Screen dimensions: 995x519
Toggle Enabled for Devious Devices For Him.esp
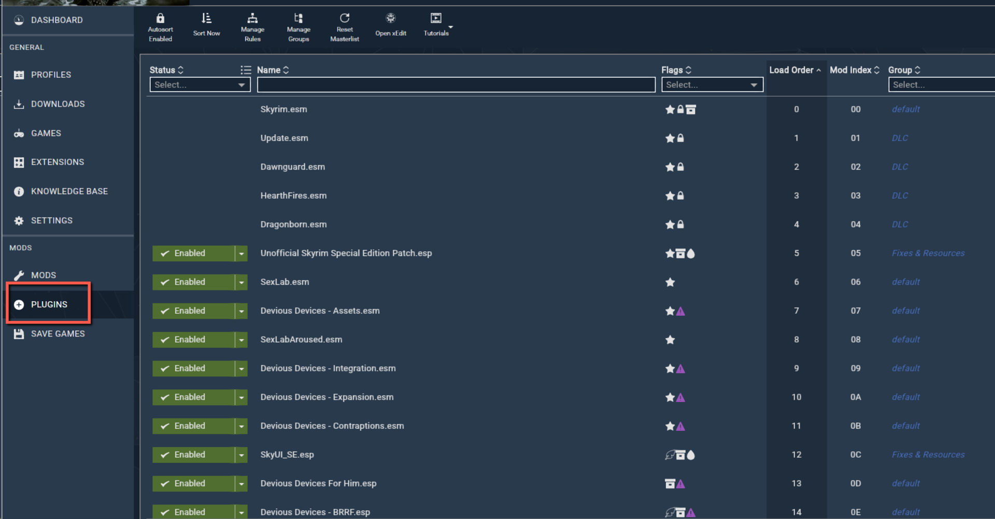(x=193, y=484)
